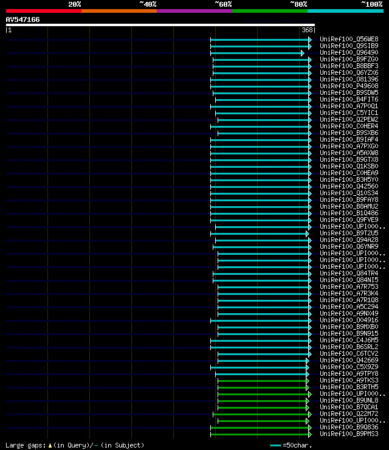Click the =50char. scale legend bar

coord(276,445)
